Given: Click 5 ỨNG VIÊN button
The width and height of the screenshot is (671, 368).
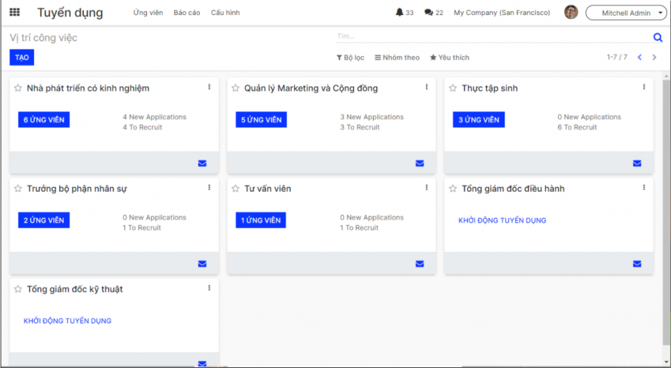Looking at the screenshot, I should pos(261,120).
